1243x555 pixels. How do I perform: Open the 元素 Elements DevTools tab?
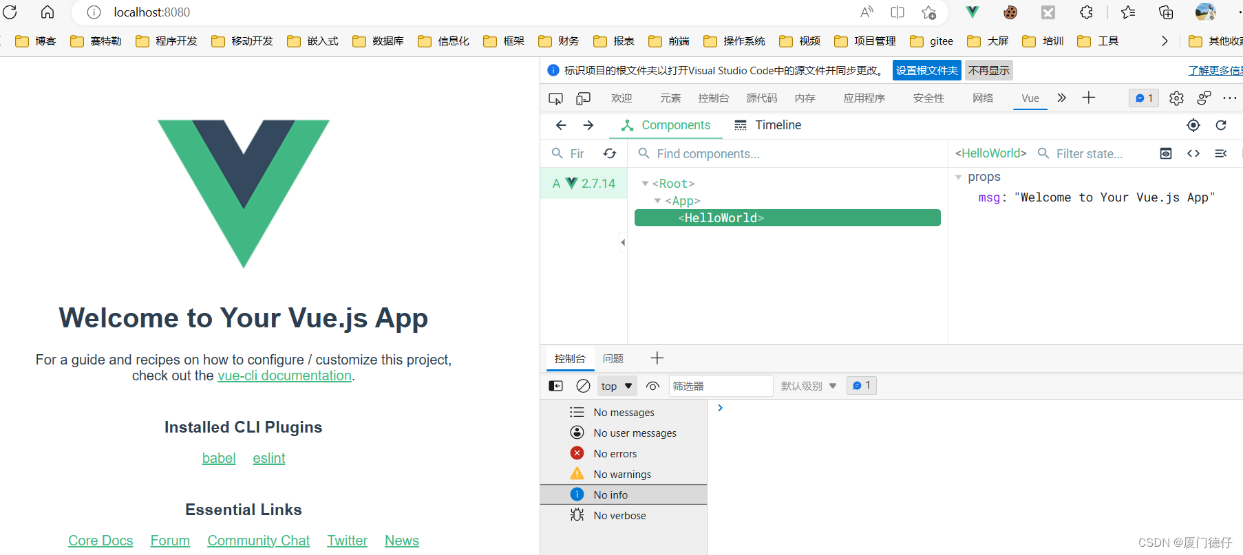coord(670,98)
